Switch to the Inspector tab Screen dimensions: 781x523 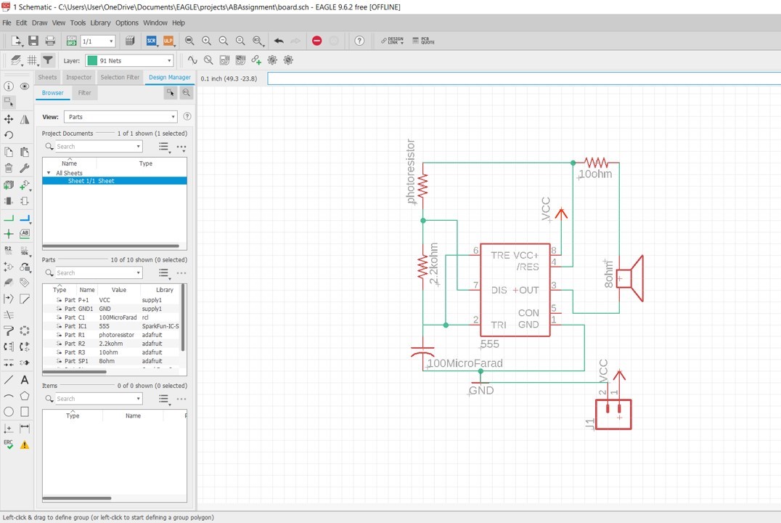click(x=78, y=77)
